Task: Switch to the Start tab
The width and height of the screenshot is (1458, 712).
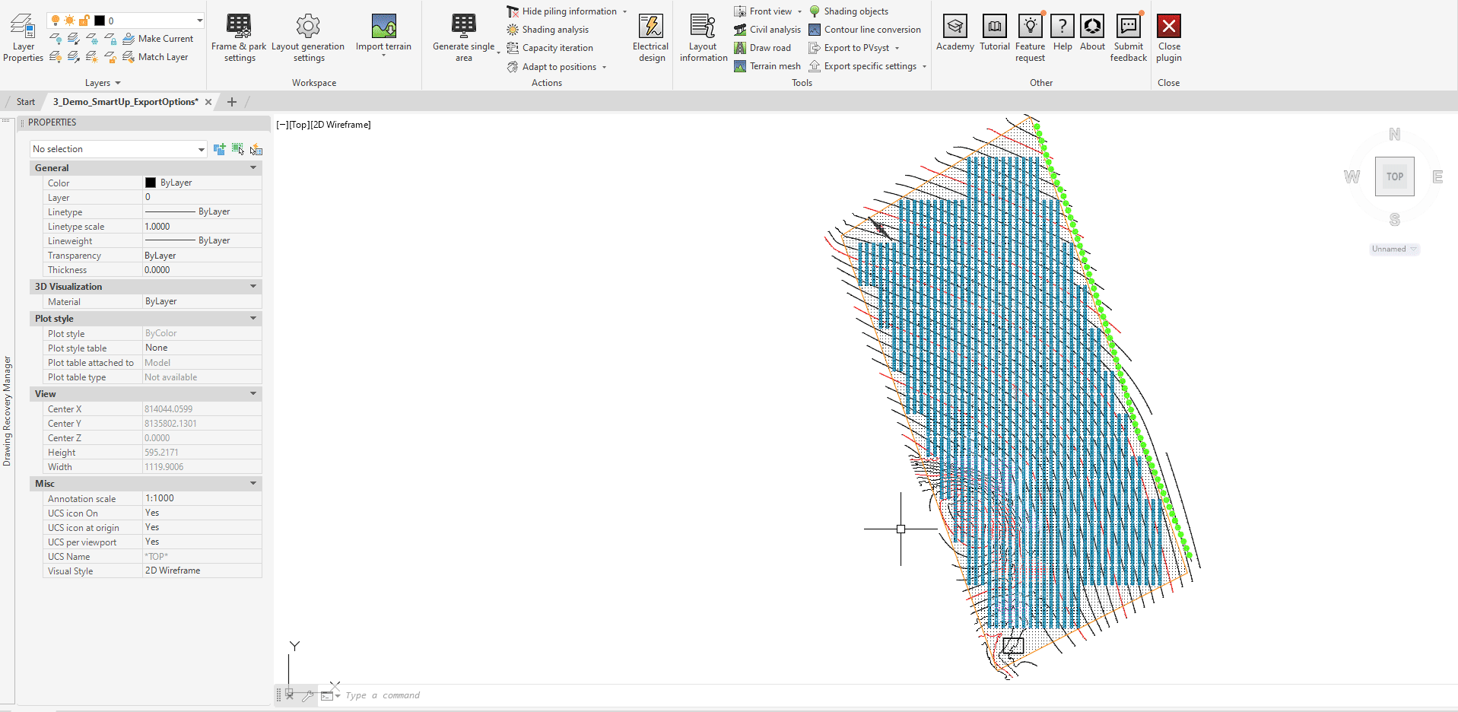Action: tap(26, 102)
